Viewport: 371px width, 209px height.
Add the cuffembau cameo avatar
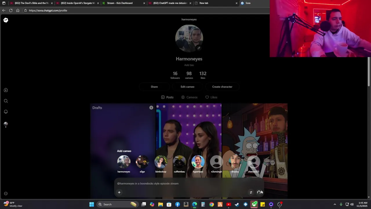(179, 162)
